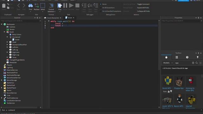203x114 pixels.
Task: Pin the Properties panel
Action: tap(199, 18)
